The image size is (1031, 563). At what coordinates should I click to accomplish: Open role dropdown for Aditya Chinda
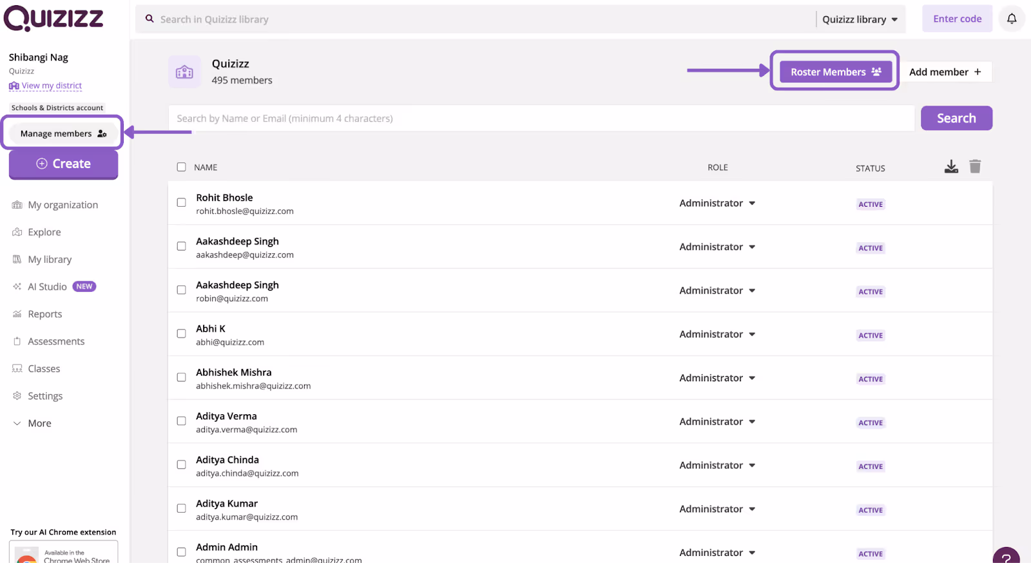pyautogui.click(x=717, y=465)
